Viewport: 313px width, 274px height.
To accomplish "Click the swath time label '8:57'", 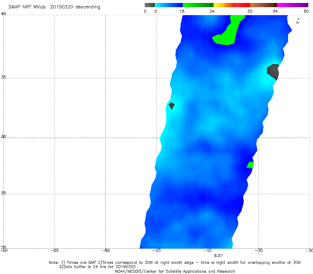I will pos(218,256).
